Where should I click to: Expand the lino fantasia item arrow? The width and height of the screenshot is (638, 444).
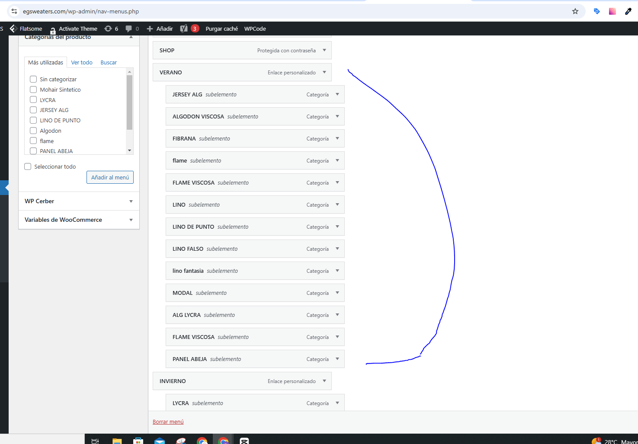pos(337,271)
